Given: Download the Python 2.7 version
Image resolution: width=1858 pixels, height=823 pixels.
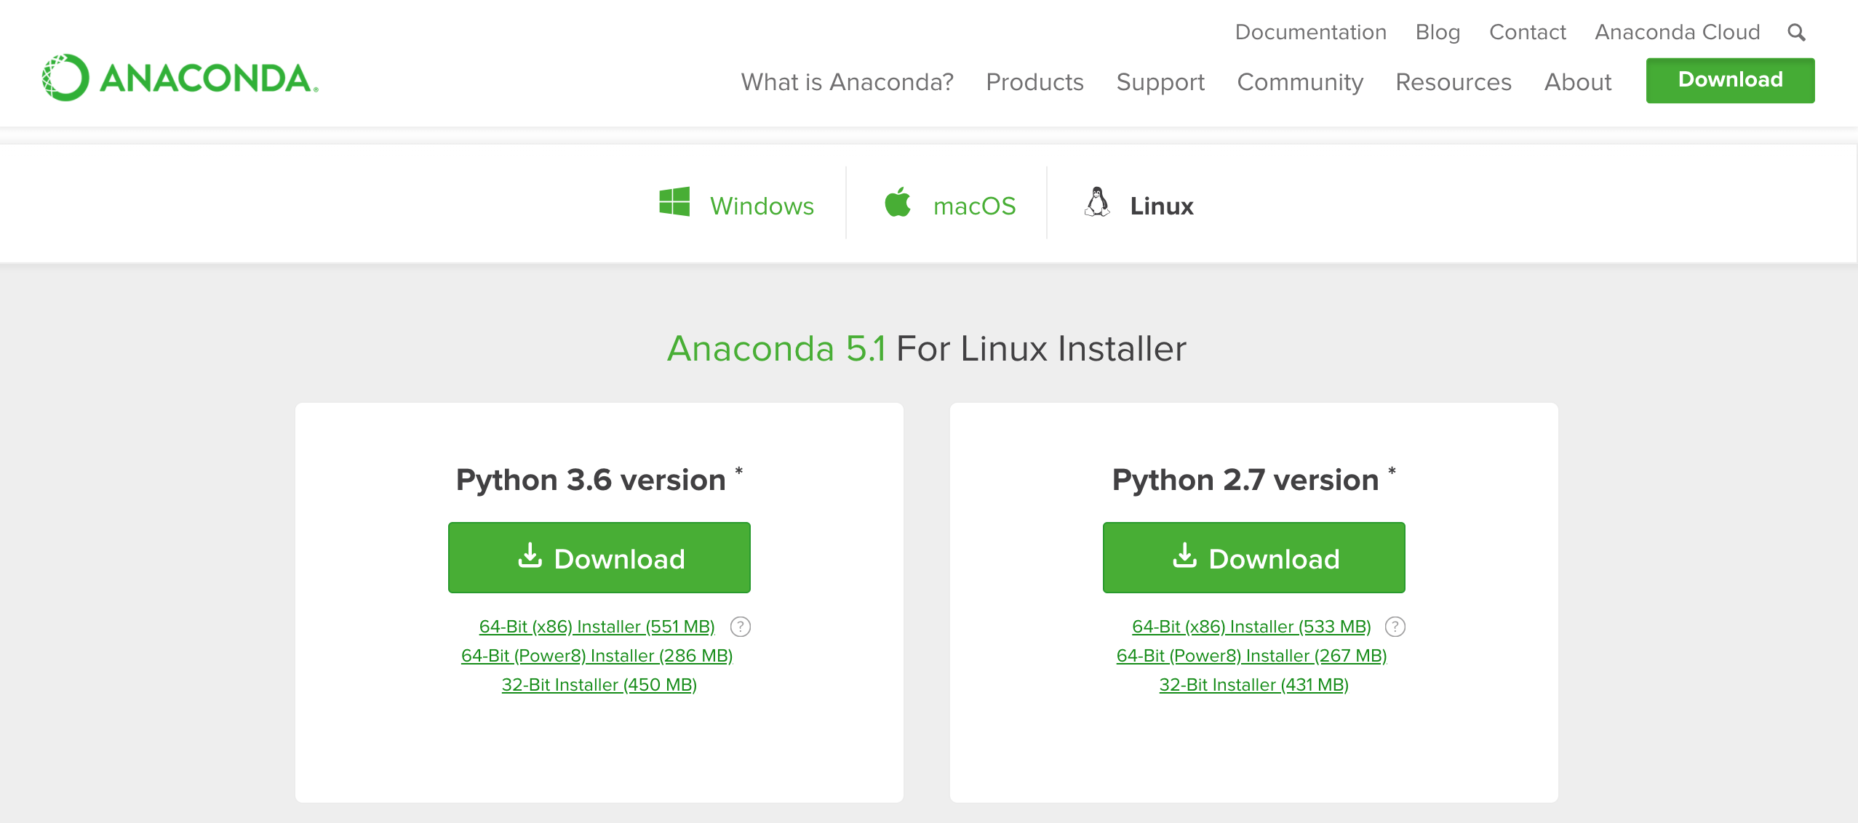Looking at the screenshot, I should point(1254,558).
